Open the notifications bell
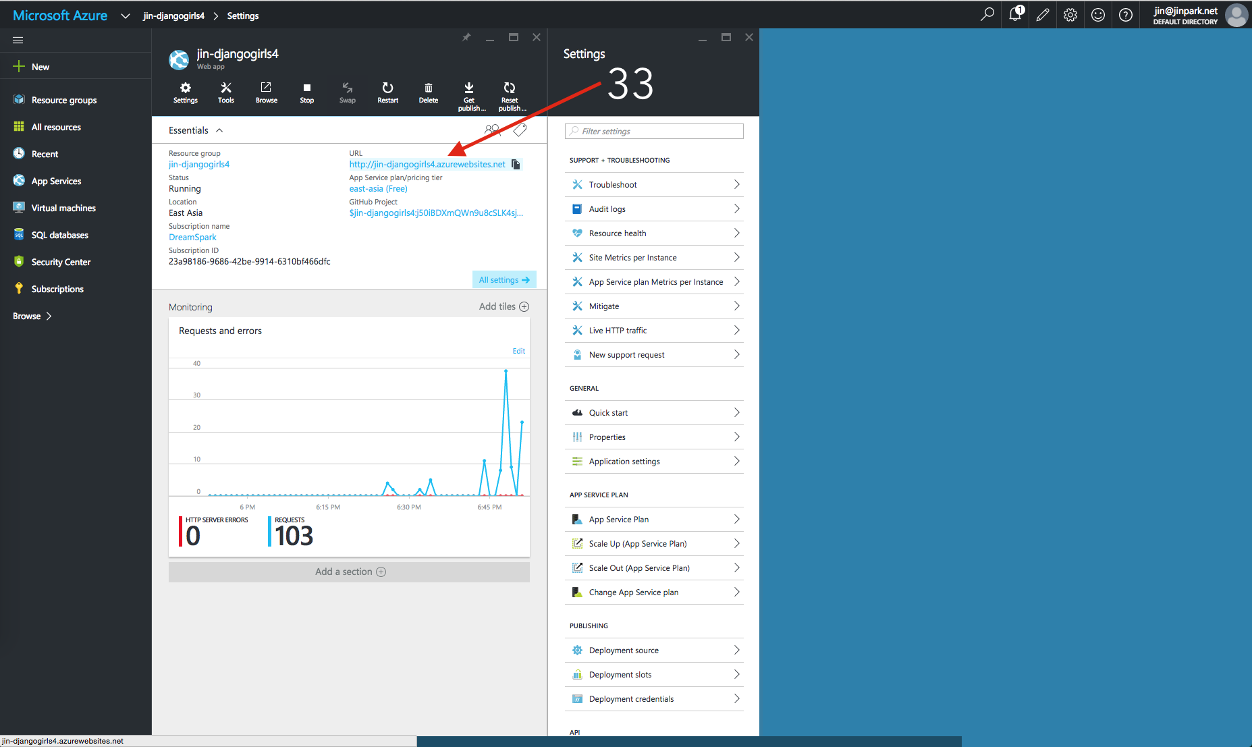This screenshot has width=1252, height=747. [1016, 14]
